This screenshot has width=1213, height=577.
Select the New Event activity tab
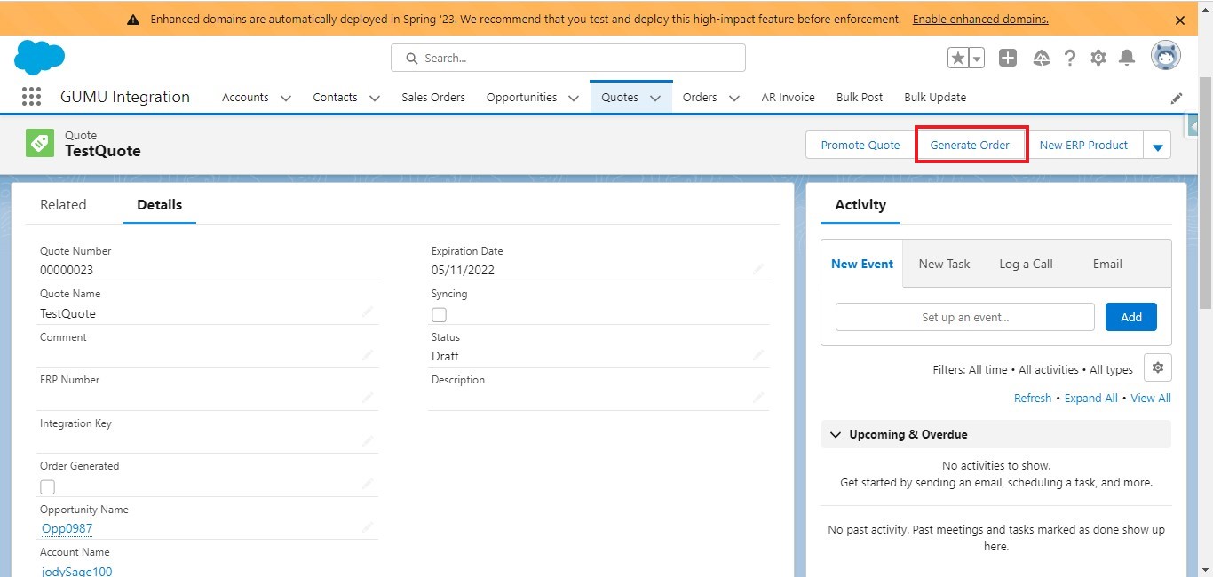tap(862, 264)
